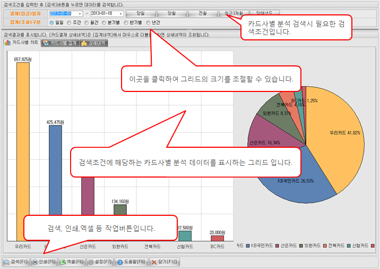Click the 657,825원 value label

coord(23,59)
